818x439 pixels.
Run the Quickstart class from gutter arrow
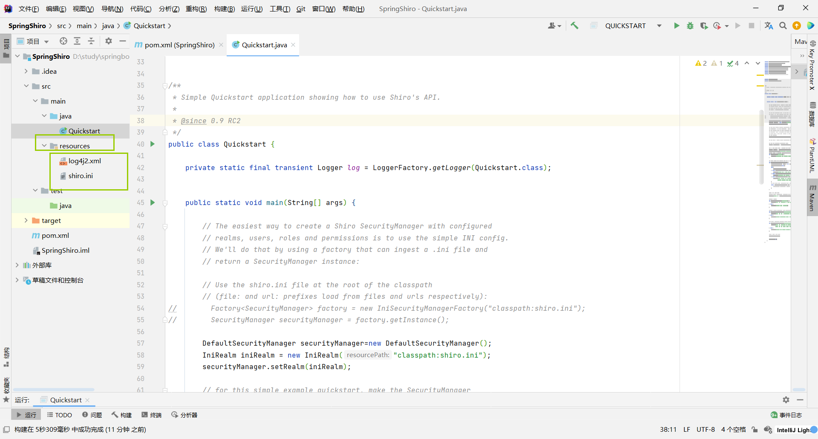point(153,144)
